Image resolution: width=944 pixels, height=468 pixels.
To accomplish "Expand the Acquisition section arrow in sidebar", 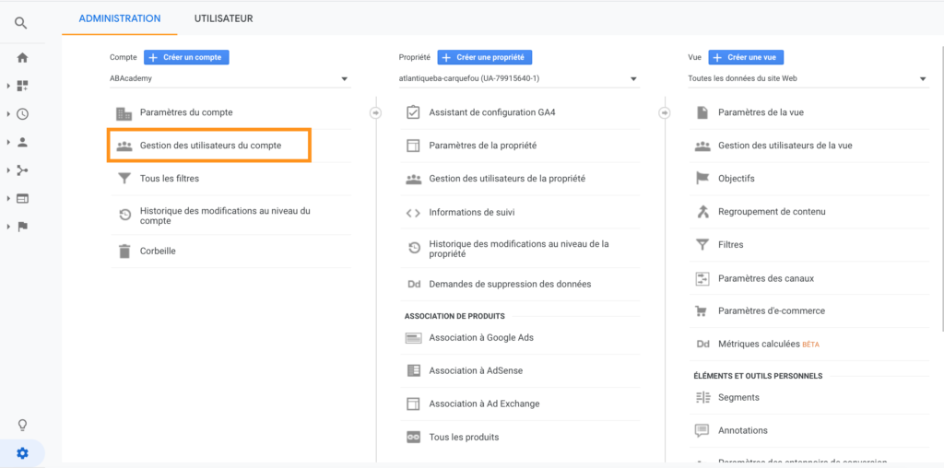I will click(9, 170).
